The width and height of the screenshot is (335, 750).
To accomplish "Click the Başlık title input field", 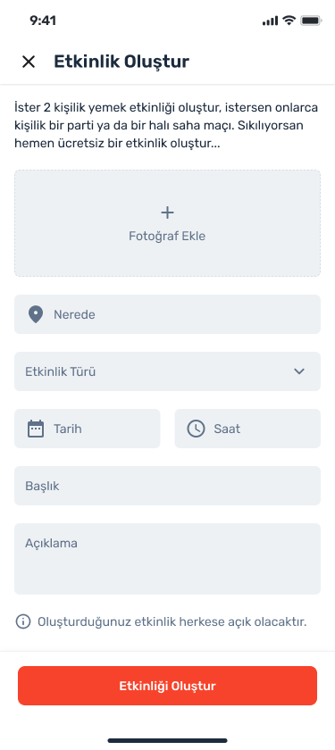I will pos(168,486).
